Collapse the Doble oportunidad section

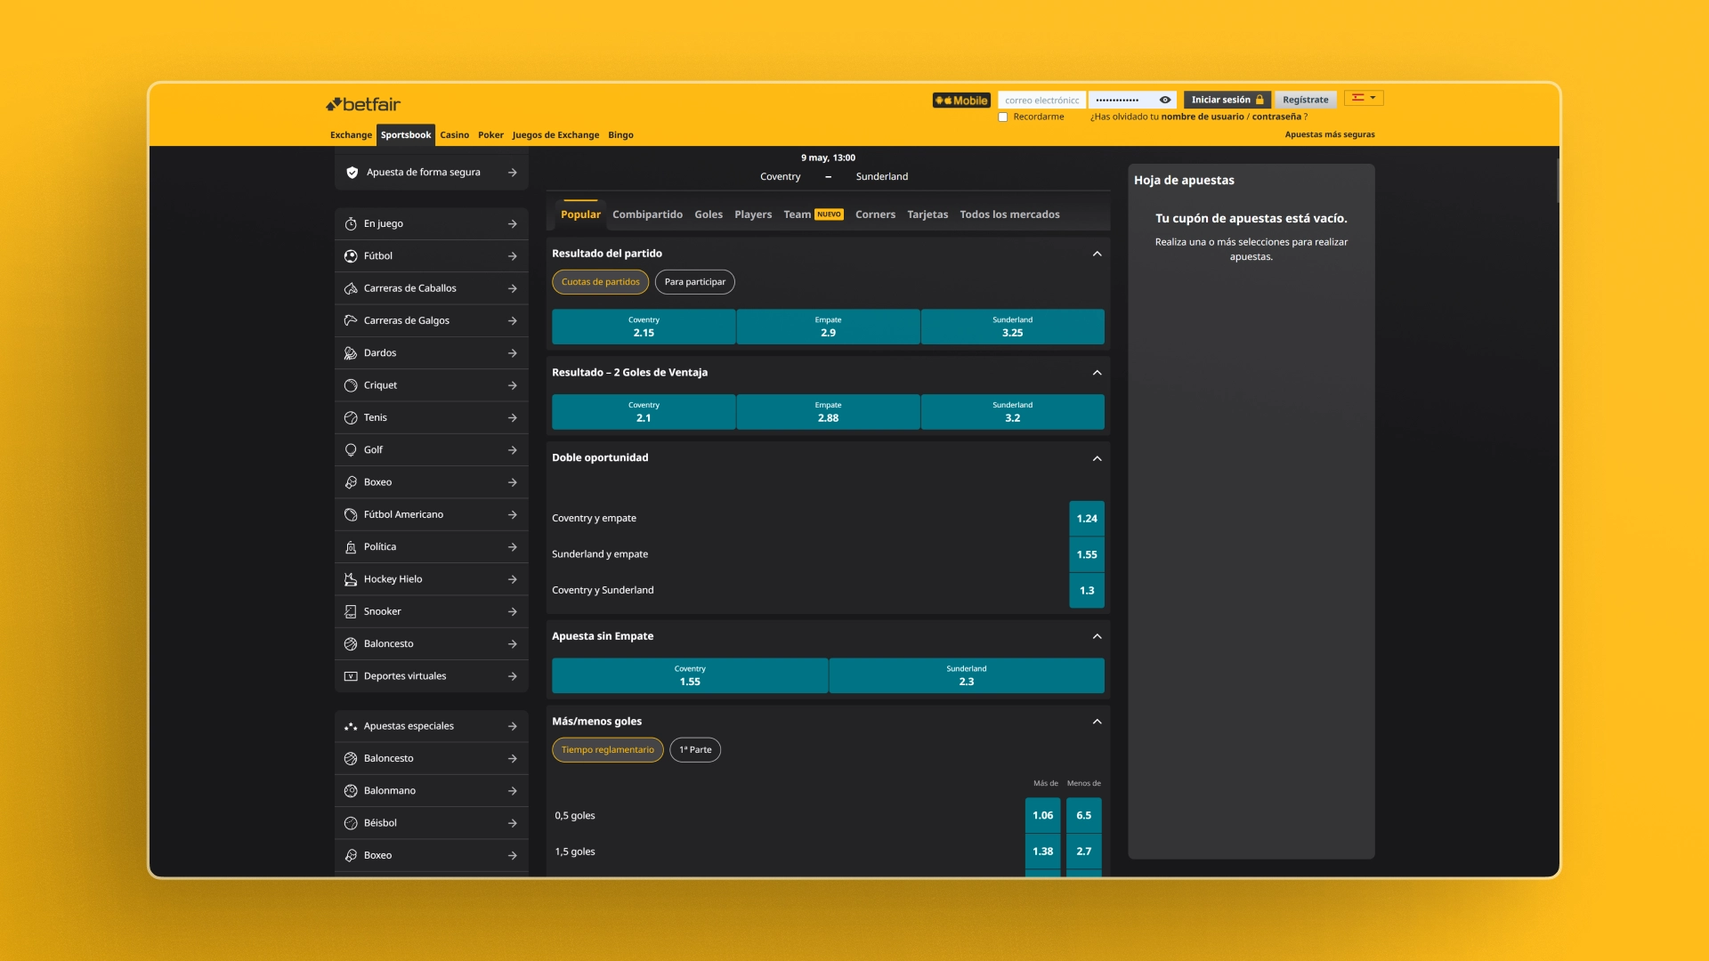[x=1097, y=458]
